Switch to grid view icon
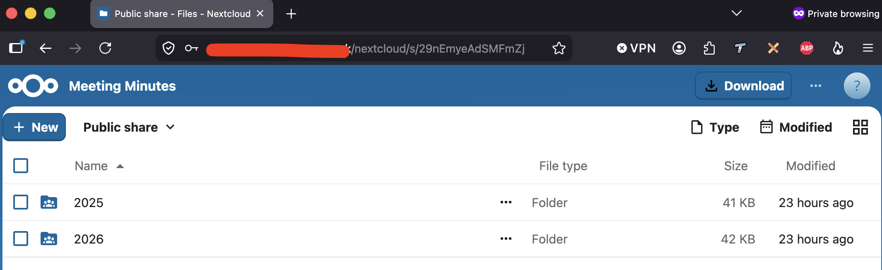Viewport: 882px width, 270px height. pyautogui.click(x=860, y=127)
